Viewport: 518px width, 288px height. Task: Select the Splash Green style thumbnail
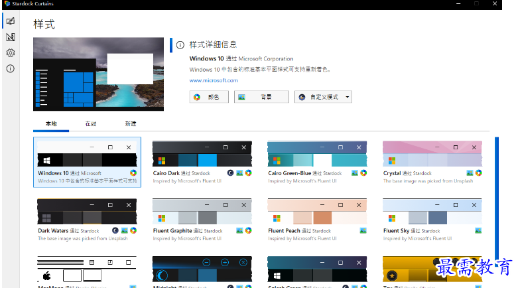pos(317,269)
